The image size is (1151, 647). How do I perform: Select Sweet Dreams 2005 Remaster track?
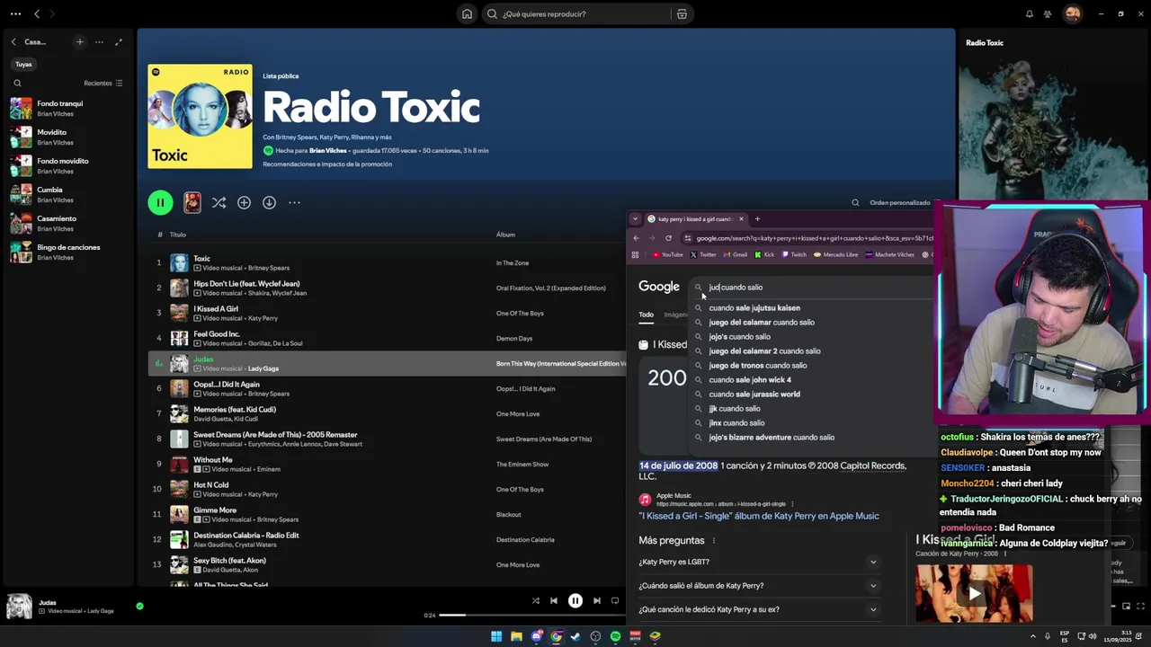387,439
